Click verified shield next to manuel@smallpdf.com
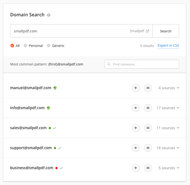Screen dimensions: 190x185 55,88
